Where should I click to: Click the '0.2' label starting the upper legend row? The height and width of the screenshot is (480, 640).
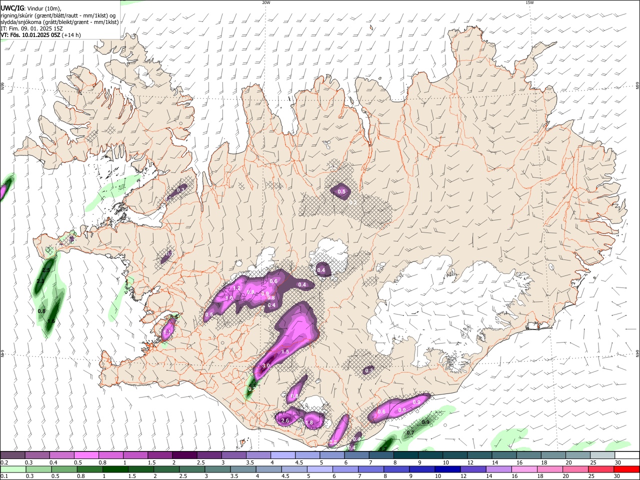pyautogui.click(x=4, y=462)
